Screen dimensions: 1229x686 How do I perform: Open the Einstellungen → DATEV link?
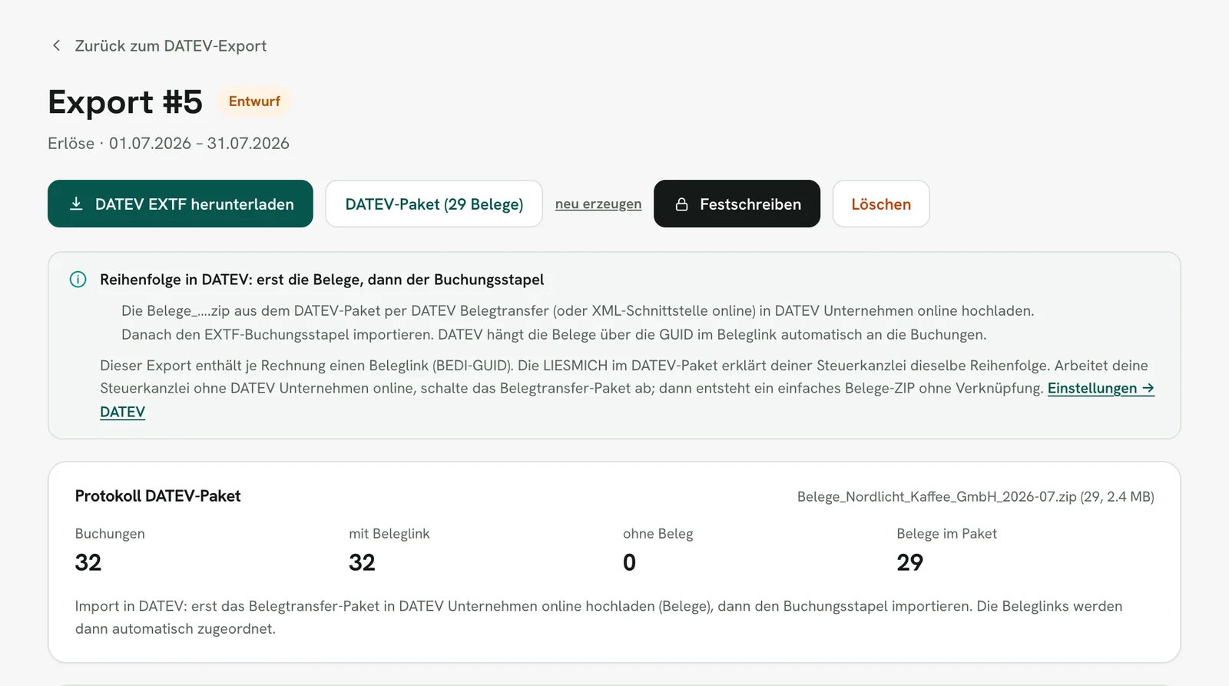tap(1101, 389)
